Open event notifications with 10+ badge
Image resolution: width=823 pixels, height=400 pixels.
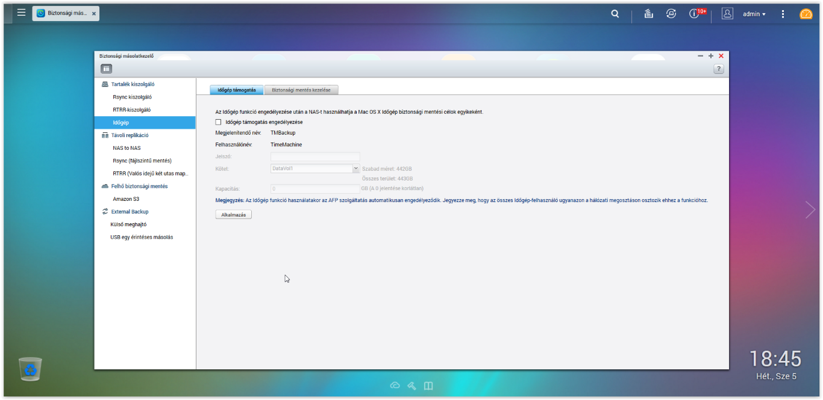coord(695,13)
